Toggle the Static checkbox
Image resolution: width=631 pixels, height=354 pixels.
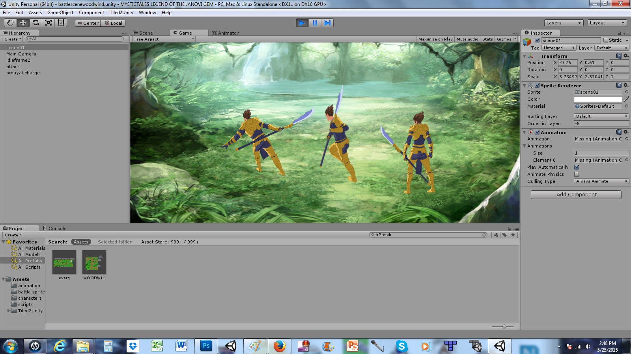[606, 40]
